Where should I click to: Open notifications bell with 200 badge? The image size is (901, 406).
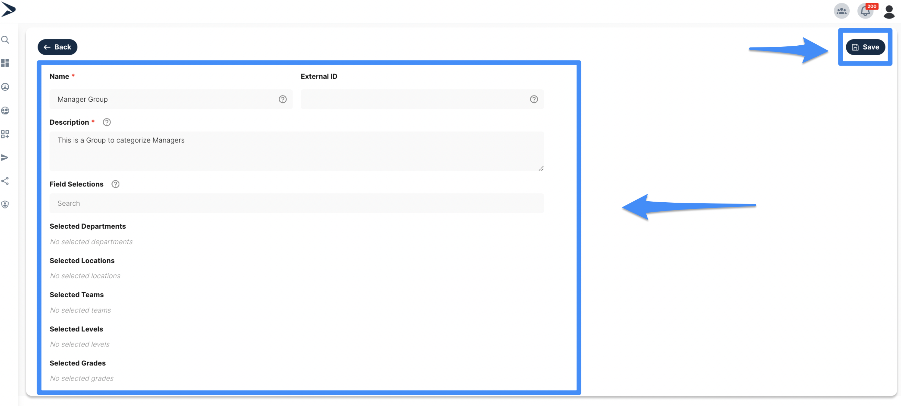[865, 11]
